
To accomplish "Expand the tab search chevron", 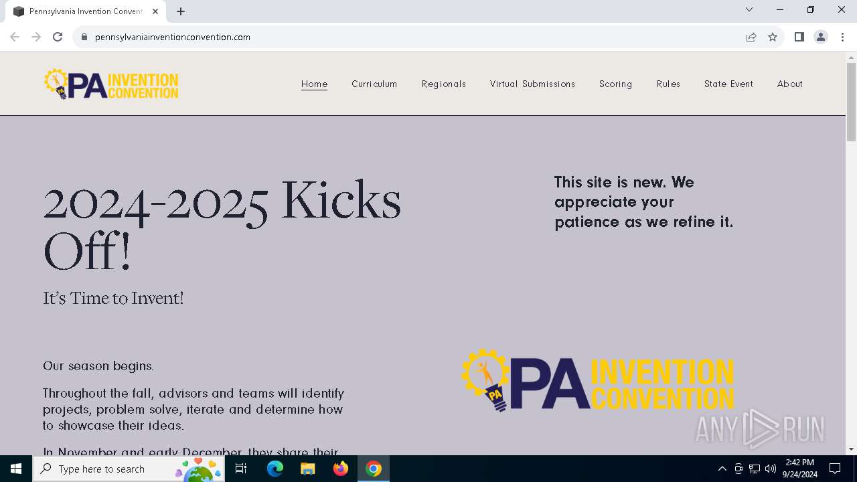I will pos(749,9).
